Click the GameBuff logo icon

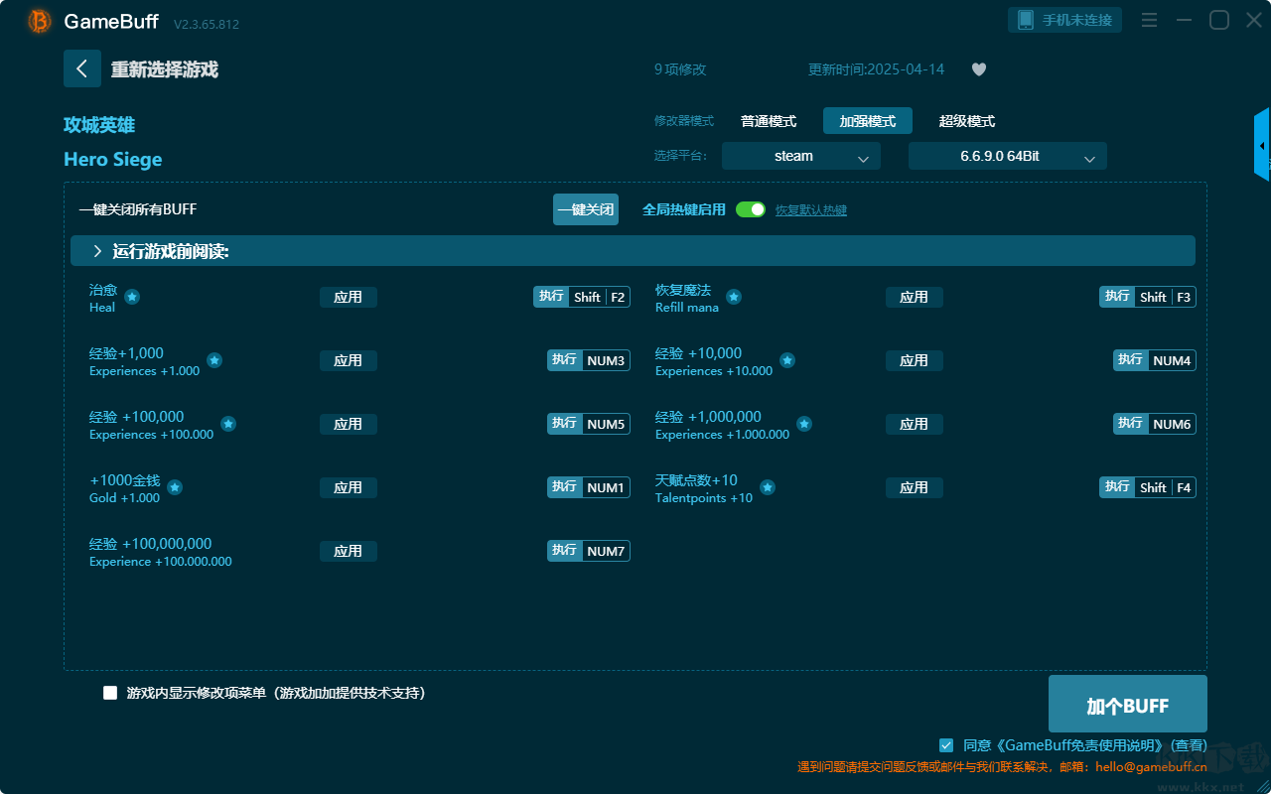pyautogui.click(x=40, y=21)
